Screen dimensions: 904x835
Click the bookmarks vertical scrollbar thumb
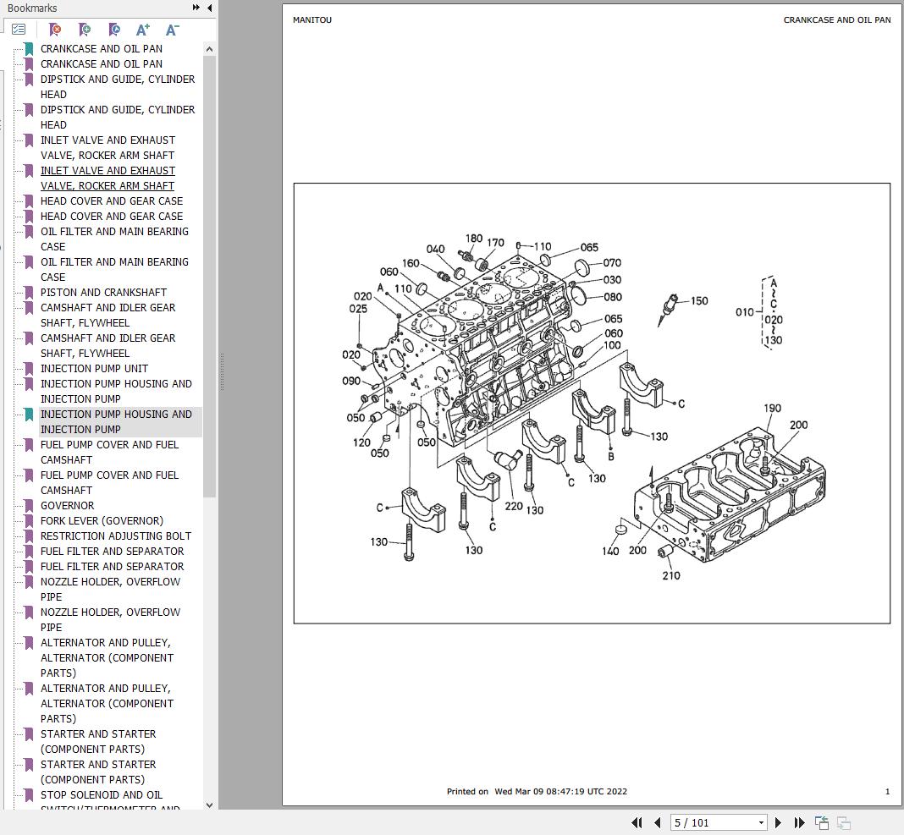(x=209, y=277)
